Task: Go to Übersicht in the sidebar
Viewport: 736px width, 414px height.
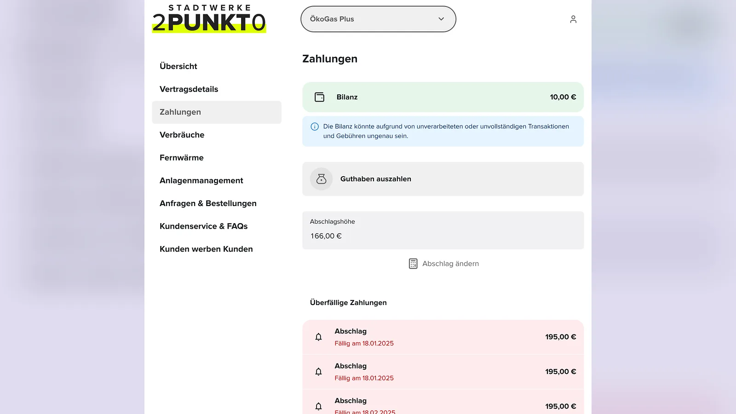Action: [x=178, y=66]
